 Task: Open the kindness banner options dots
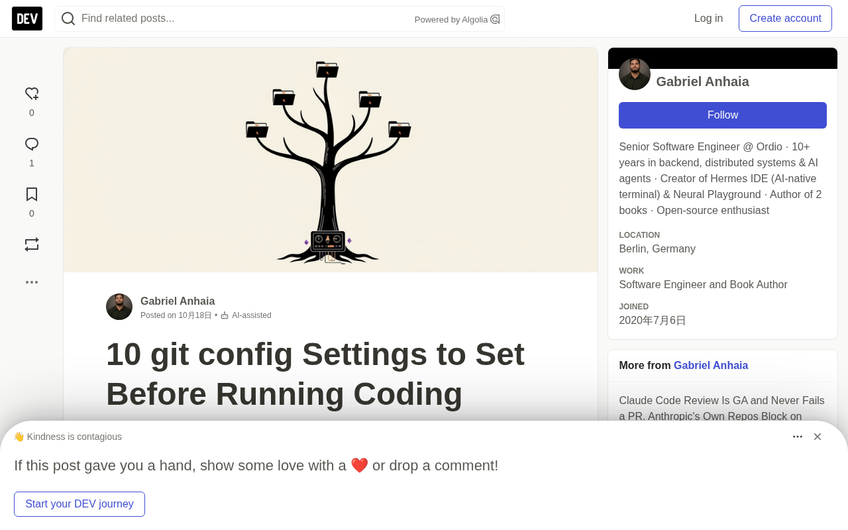(x=798, y=437)
